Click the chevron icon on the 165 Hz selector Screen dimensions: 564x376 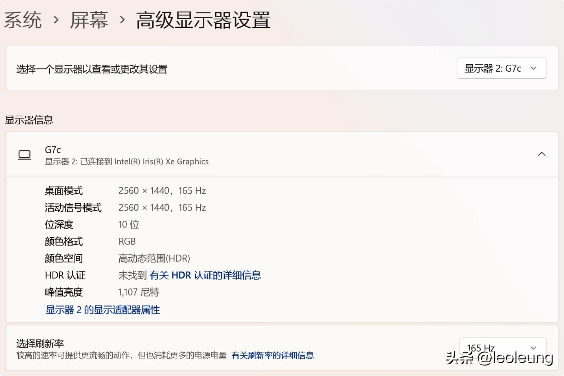coord(534,348)
